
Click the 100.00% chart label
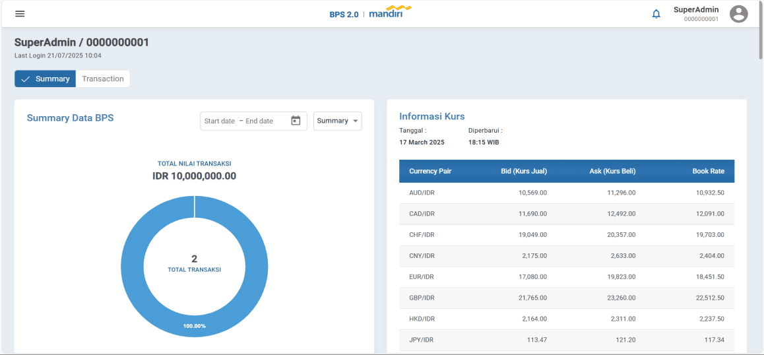195,326
